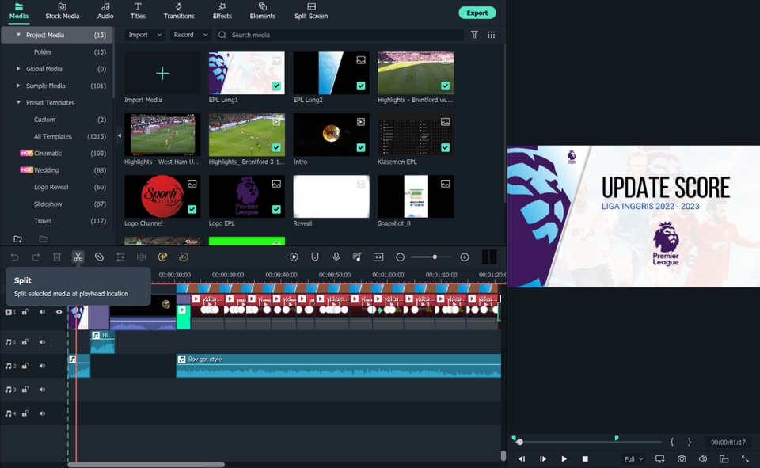Image resolution: width=760 pixels, height=468 pixels.
Task: Open the speed gauge icon
Action: (162, 257)
